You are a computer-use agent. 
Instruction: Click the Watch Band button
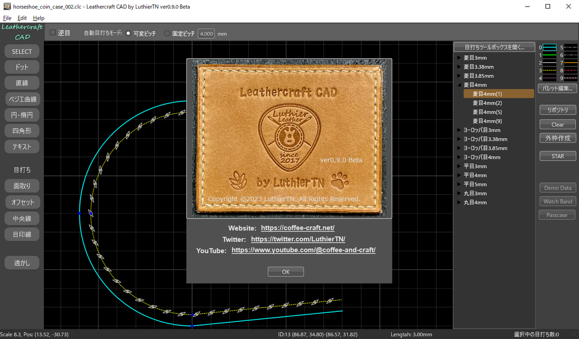557,201
